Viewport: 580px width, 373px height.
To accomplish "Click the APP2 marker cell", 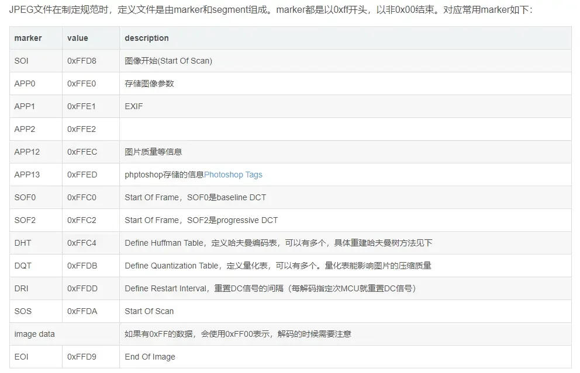I will click(x=36, y=129).
